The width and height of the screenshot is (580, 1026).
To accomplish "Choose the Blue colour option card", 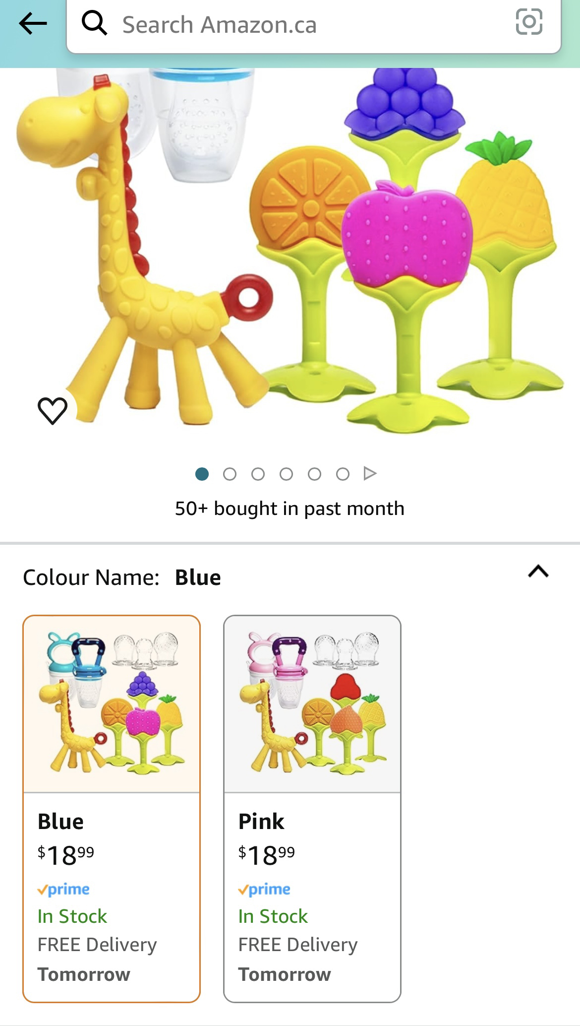I will tap(112, 809).
